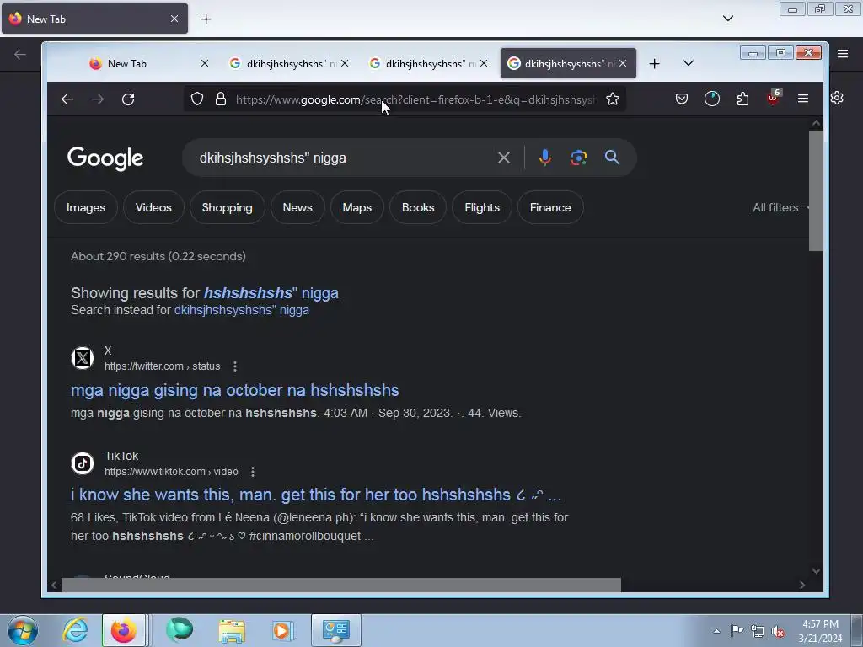Click the scroll down arrow

pyautogui.click(x=816, y=571)
